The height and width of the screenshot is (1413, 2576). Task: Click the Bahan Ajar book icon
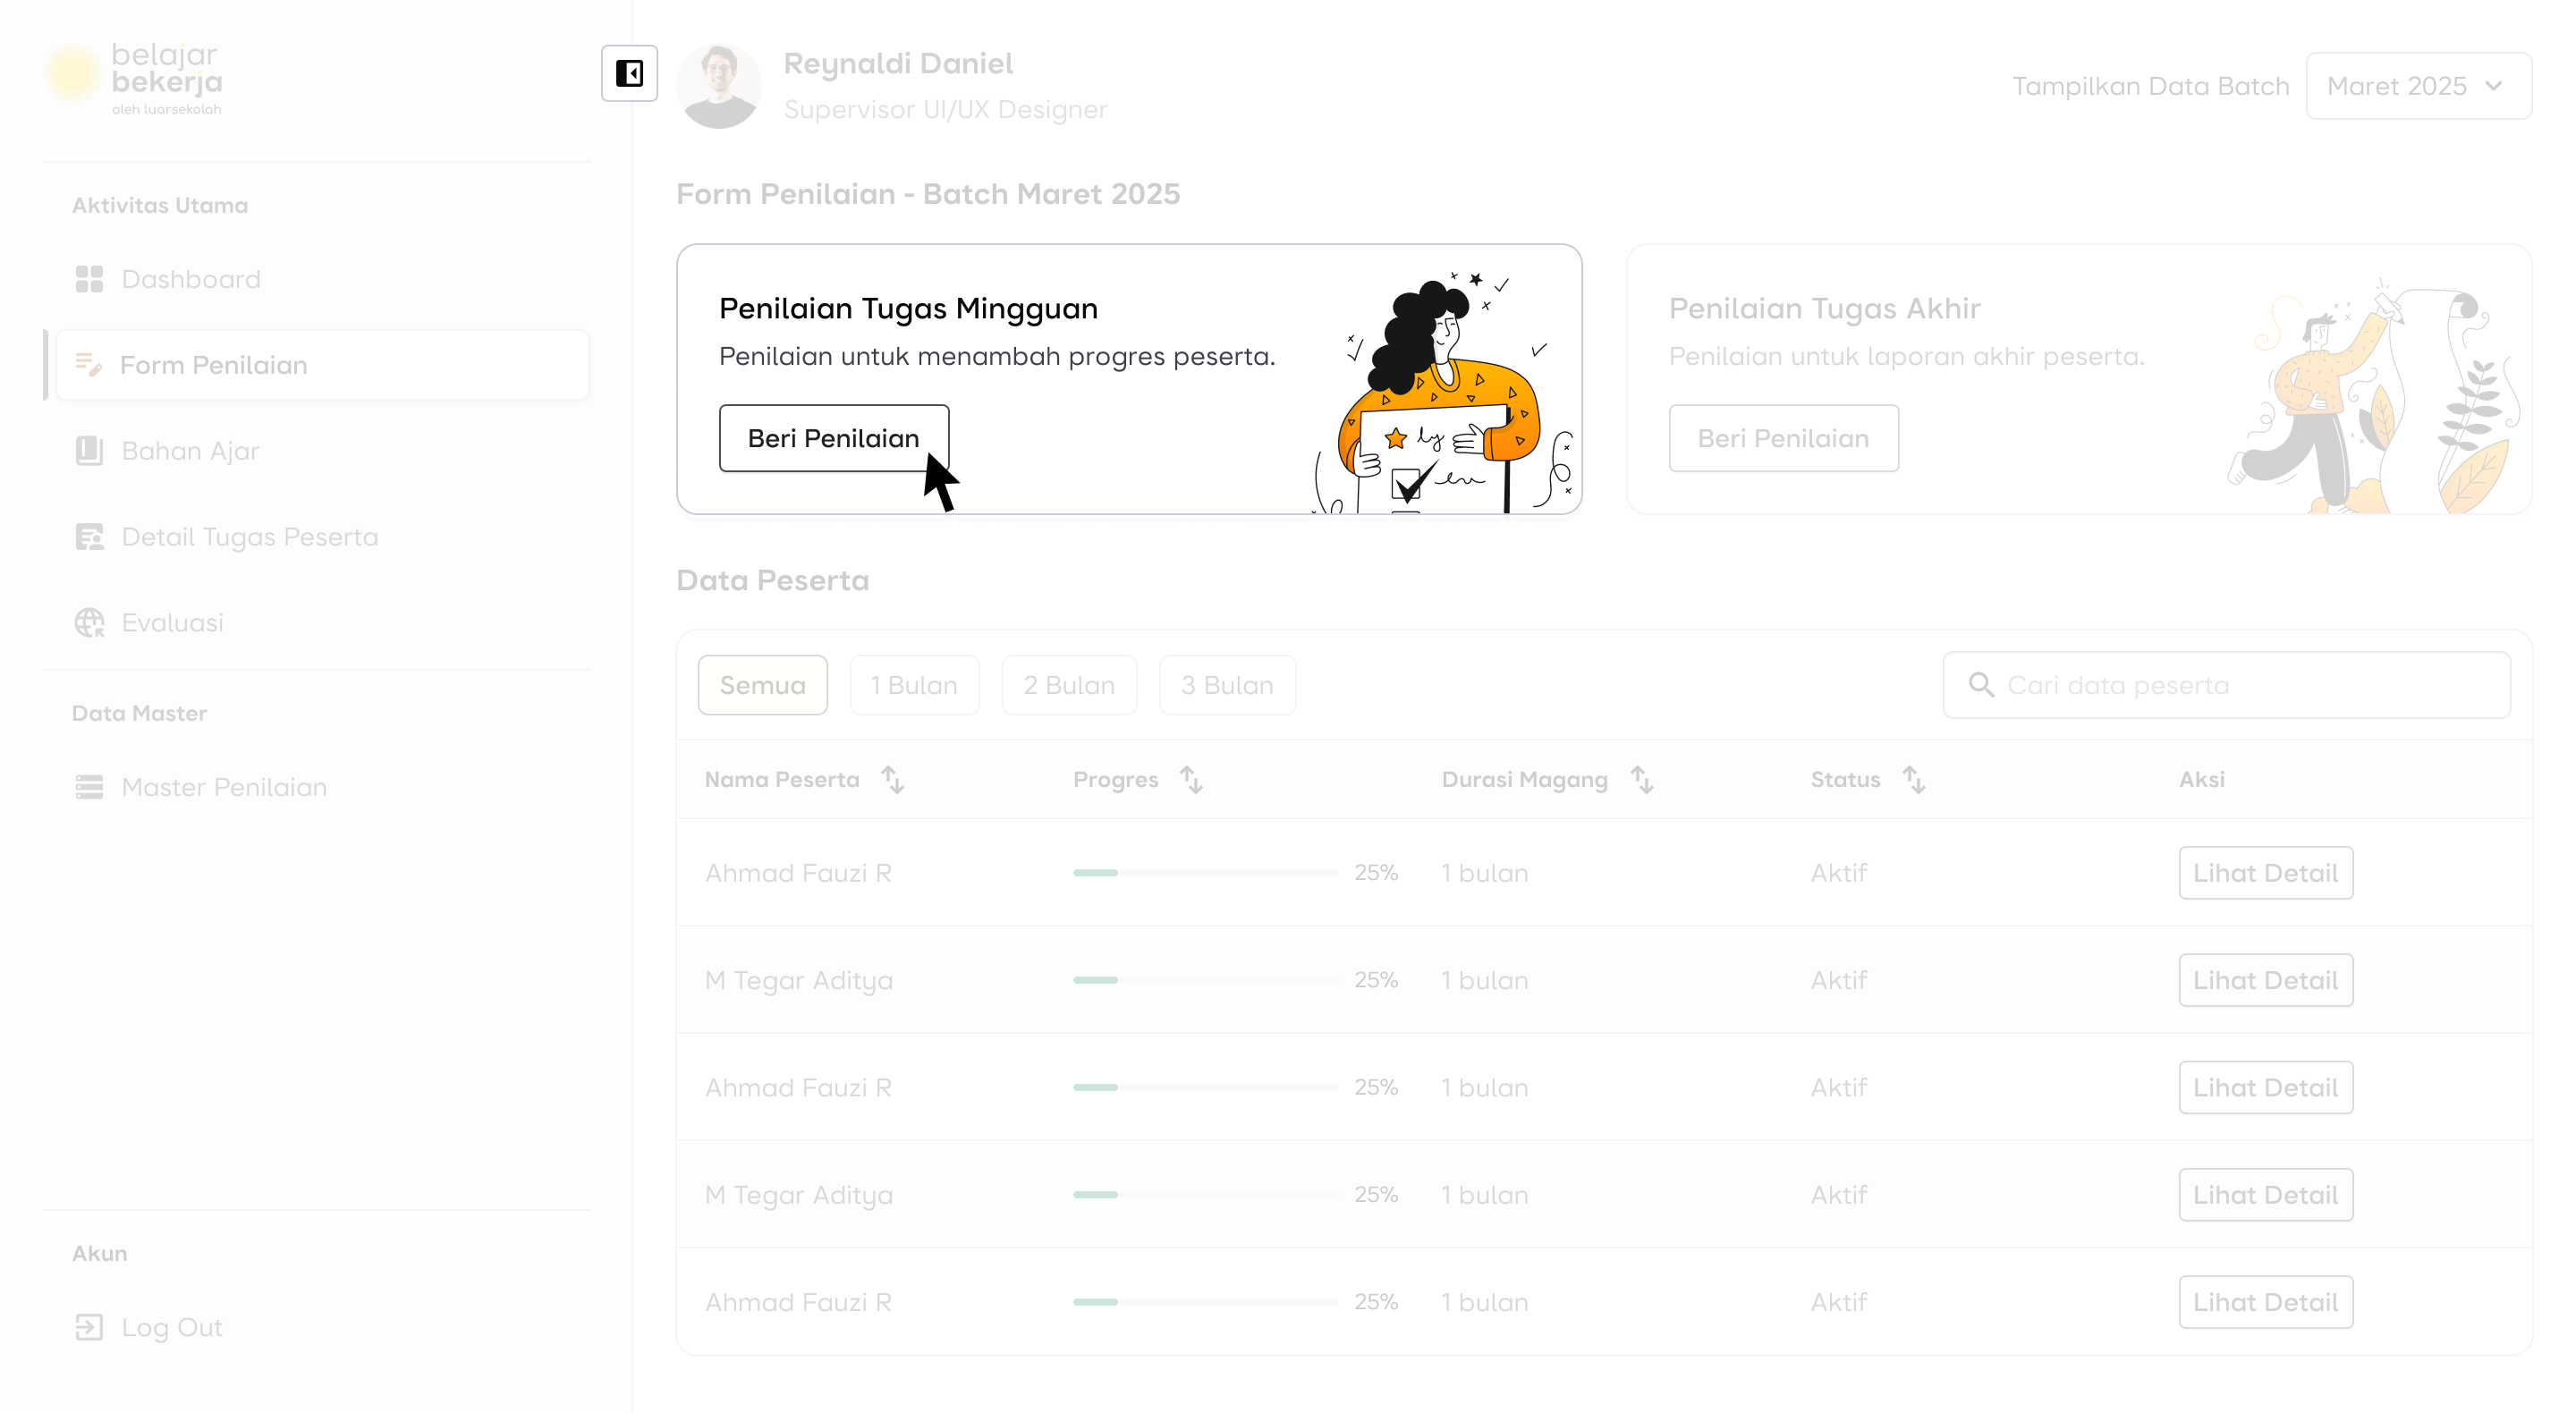tap(89, 451)
